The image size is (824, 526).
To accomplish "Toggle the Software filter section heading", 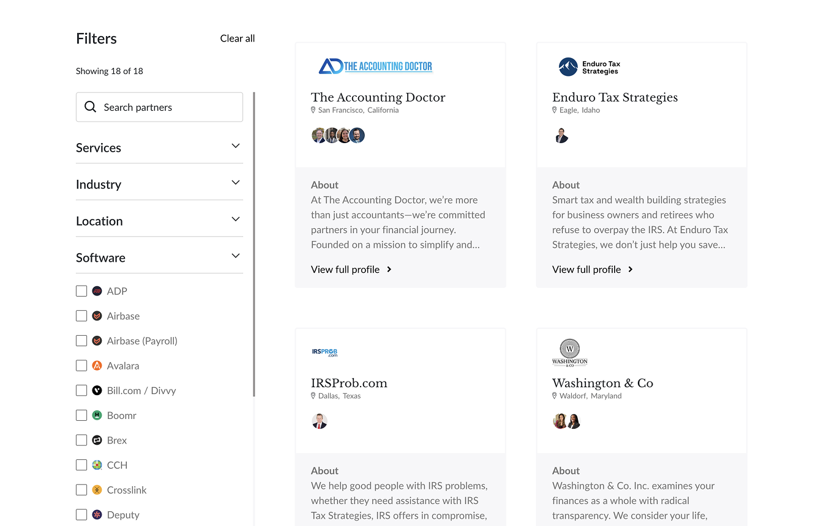I will click(100, 257).
